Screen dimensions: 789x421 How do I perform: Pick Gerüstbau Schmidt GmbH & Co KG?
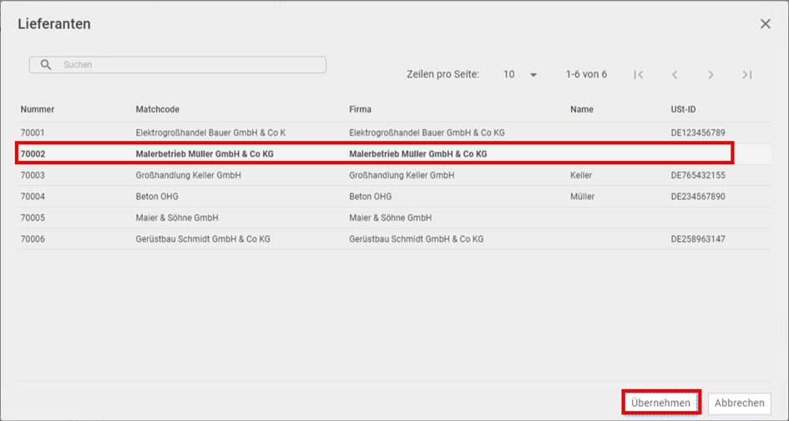click(x=394, y=239)
